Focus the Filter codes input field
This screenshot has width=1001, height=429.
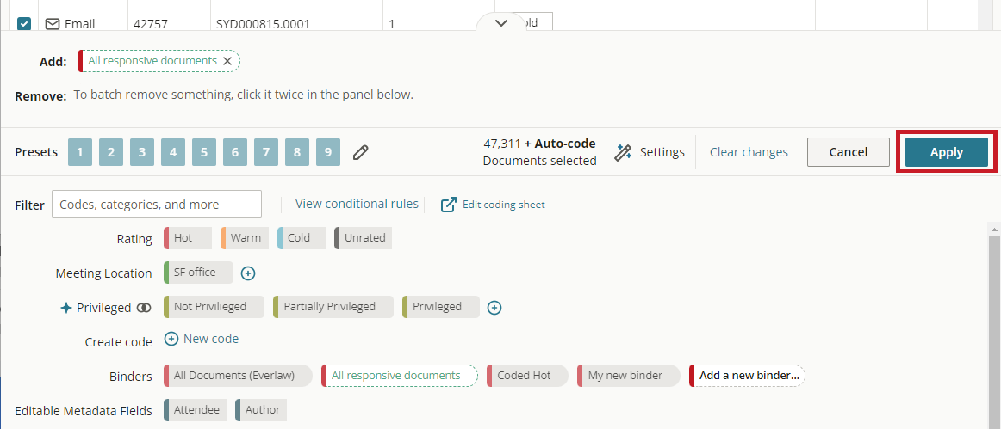tap(157, 204)
